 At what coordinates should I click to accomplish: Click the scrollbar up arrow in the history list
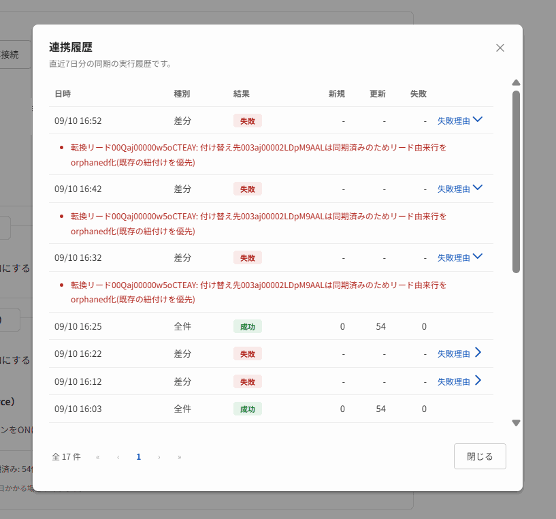tap(516, 82)
